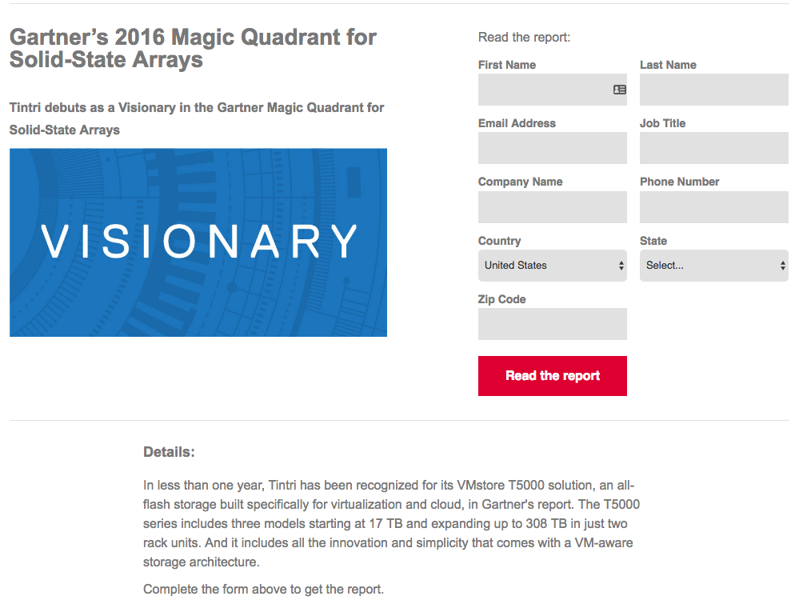Click the contact autofill icon in First Name

click(x=619, y=90)
